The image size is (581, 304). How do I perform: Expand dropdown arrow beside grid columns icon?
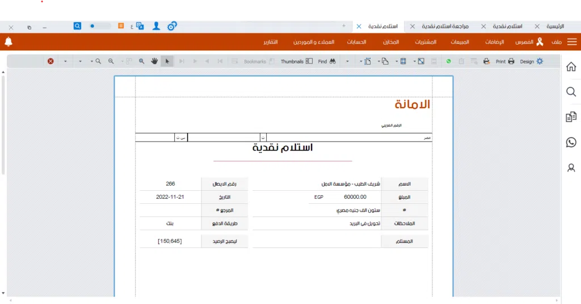(x=397, y=61)
